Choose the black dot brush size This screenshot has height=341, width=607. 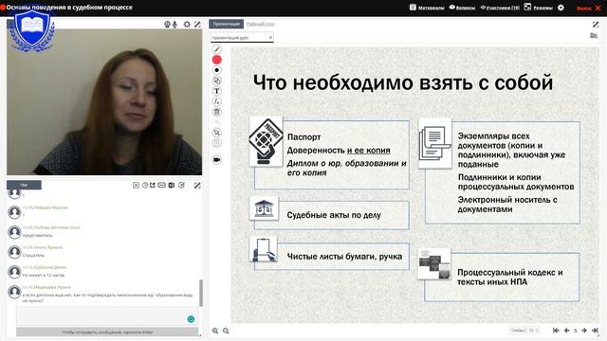click(217, 70)
